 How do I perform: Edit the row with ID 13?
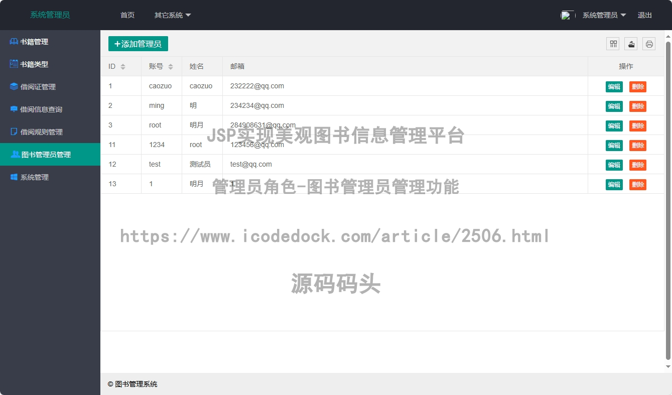pyautogui.click(x=614, y=185)
